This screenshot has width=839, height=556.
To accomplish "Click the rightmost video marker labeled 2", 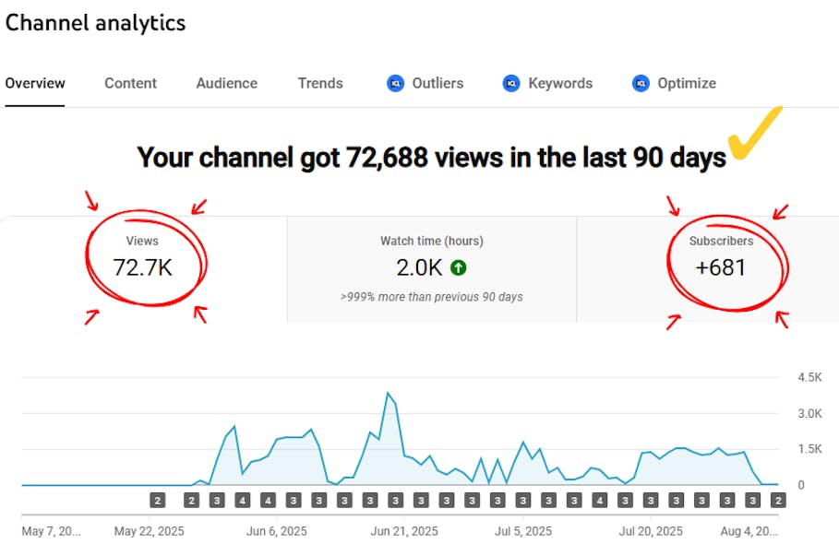I will (778, 501).
